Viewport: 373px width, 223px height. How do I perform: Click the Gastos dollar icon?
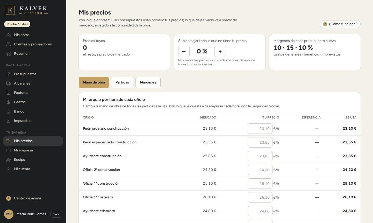[9, 102]
